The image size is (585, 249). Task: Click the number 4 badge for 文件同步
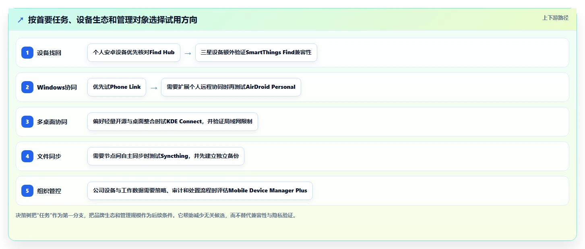click(x=27, y=156)
